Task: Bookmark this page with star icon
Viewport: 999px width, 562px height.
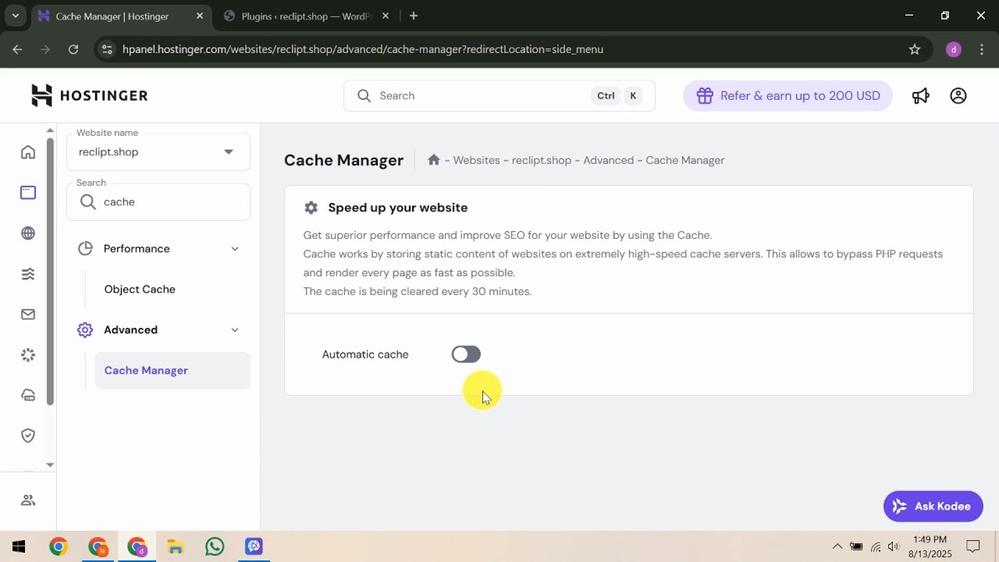Action: [x=915, y=49]
